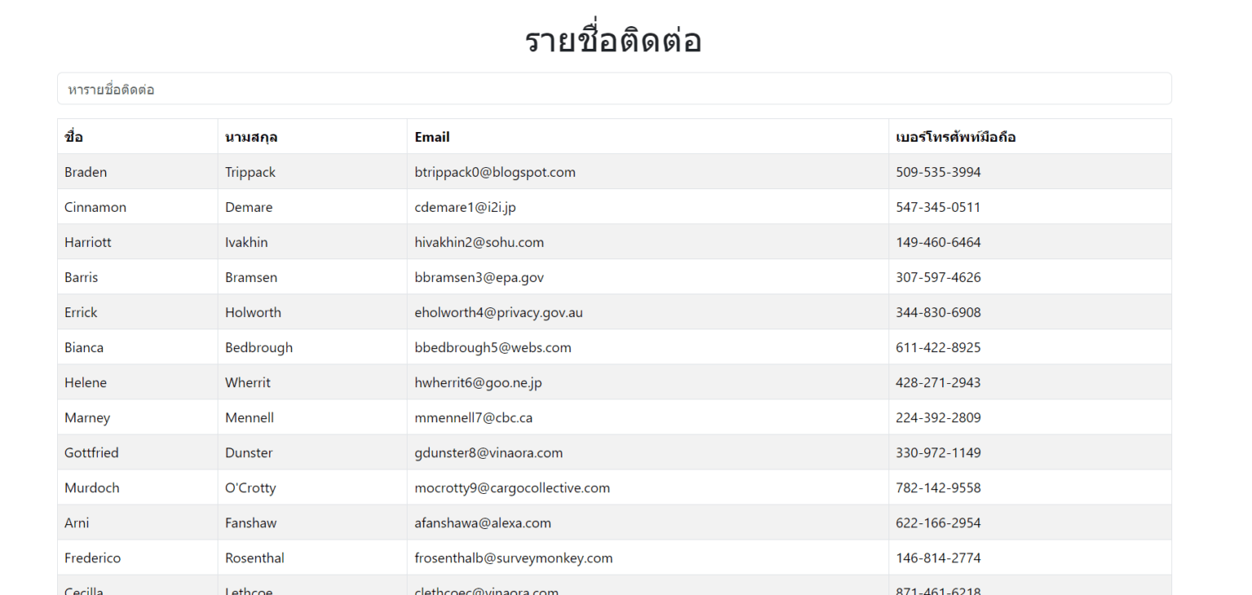Click the contact name Cinnamon
The width and height of the screenshot is (1252, 595).
(95, 207)
